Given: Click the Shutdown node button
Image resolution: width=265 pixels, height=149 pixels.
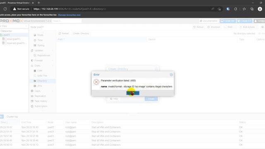Looking at the screenshot, I should (x=214, y=27).
